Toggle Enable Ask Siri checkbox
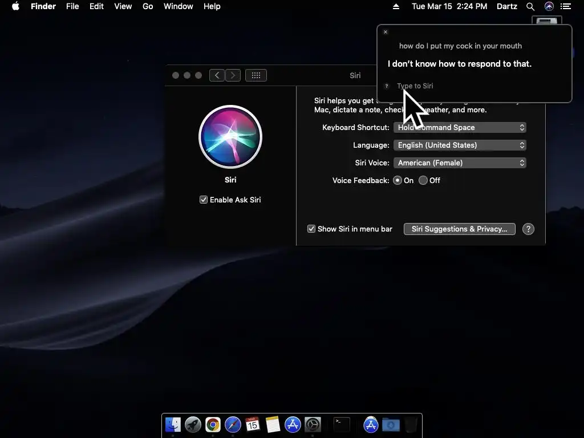 click(x=204, y=200)
